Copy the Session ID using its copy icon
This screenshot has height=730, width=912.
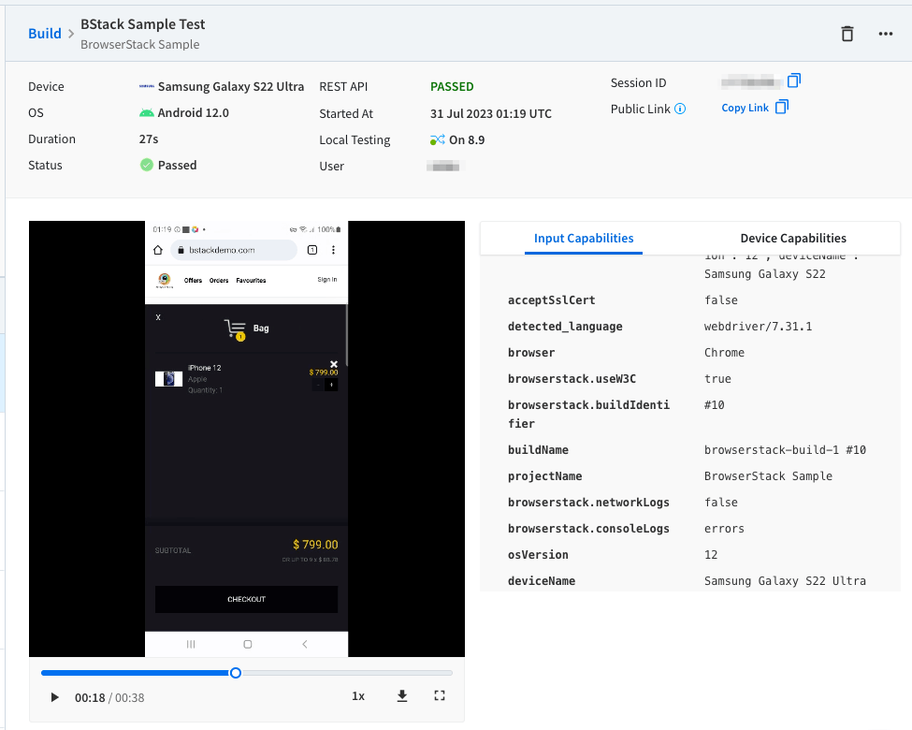(793, 82)
